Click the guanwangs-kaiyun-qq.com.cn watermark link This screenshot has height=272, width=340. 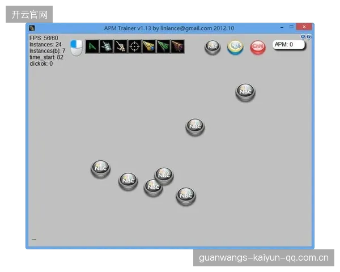pyautogui.click(x=263, y=258)
